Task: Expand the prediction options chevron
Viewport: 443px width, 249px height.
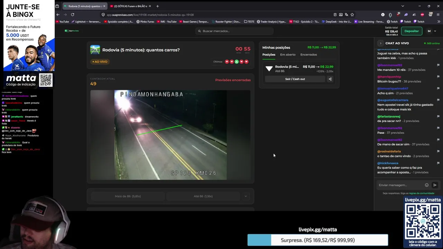Action: click(x=246, y=196)
